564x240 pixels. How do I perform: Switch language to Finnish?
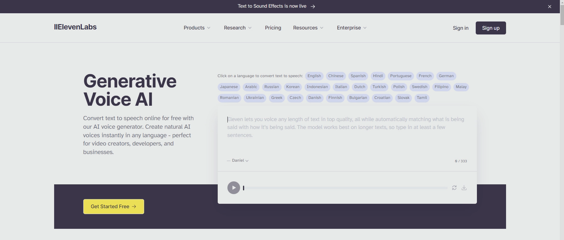tap(335, 98)
